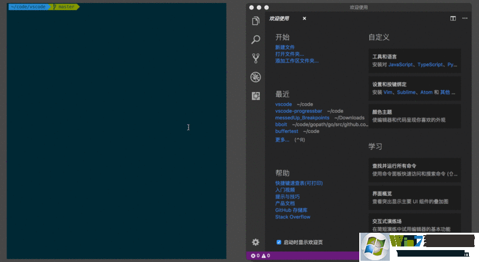The image size is (479, 262).
Task: Open the Explorer view in activity bar
Action: click(256, 21)
